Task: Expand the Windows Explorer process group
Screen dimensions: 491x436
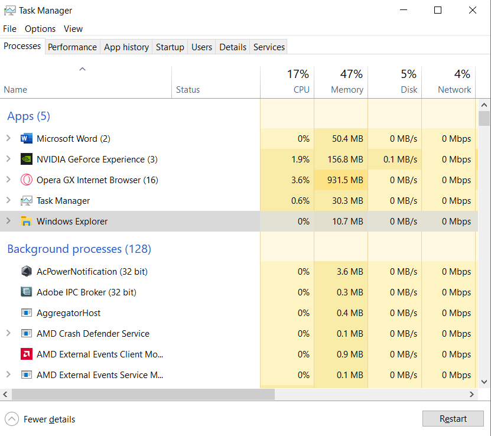Action: pos(8,221)
